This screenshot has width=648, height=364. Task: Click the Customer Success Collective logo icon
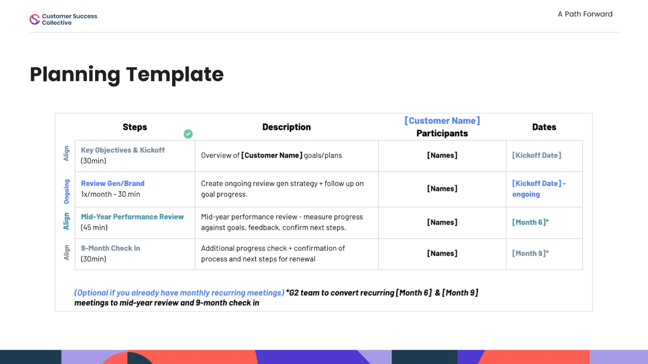(35, 20)
